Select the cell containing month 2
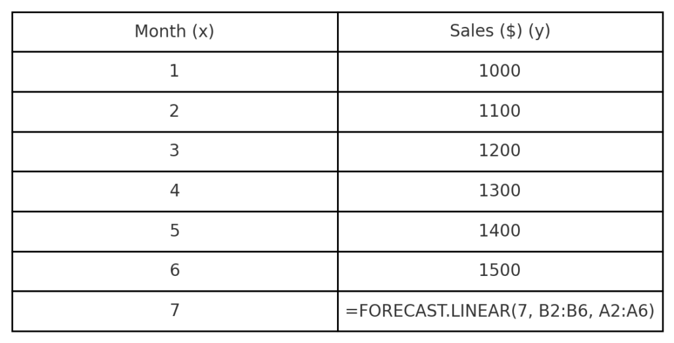Viewport: 674px width, 343px height. (174, 111)
